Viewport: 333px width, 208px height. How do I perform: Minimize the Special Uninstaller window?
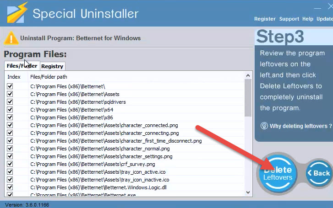coord(317,8)
